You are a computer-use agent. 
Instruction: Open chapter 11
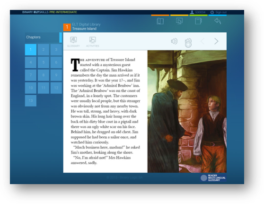[44, 88]
